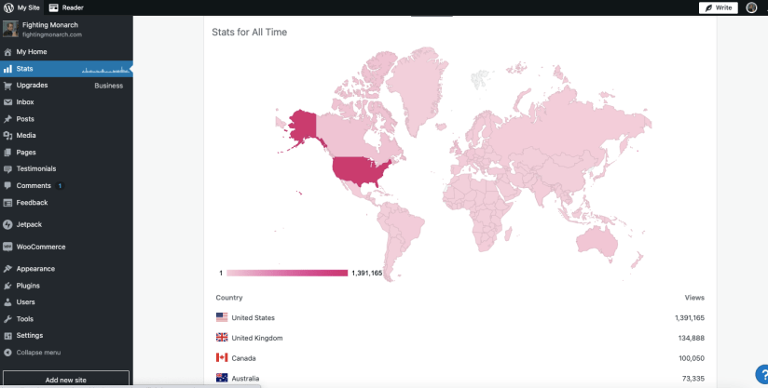Viewport: 768px width, 388px height.
Task: Select the Stats bar chart icon
Action: point(7,69)
